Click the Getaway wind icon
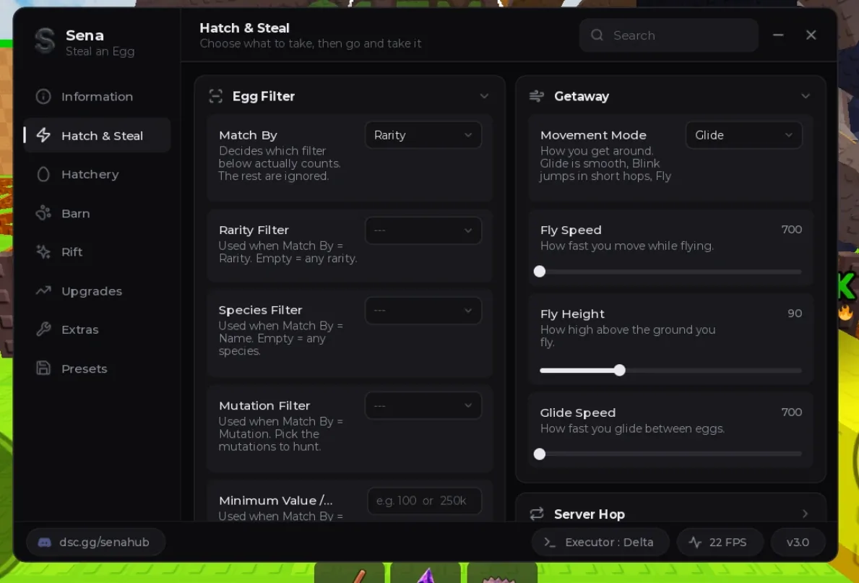 (x=536, y=96)
